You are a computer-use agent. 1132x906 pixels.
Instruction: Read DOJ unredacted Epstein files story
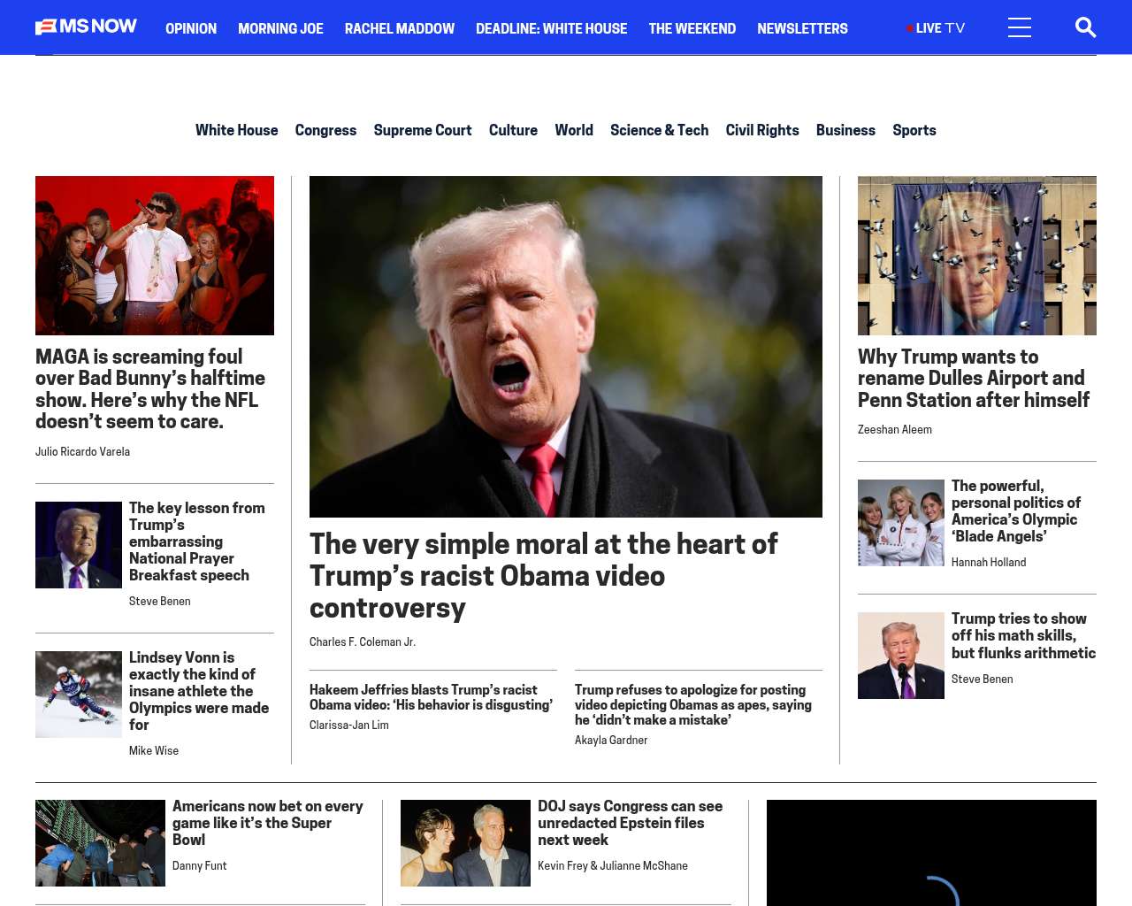[631, 823]
